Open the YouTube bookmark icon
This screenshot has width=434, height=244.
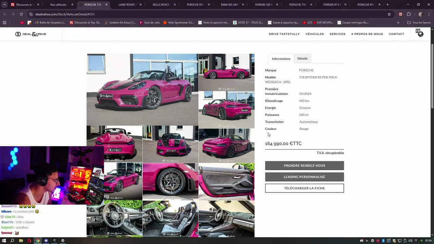(x=22, y=22)
